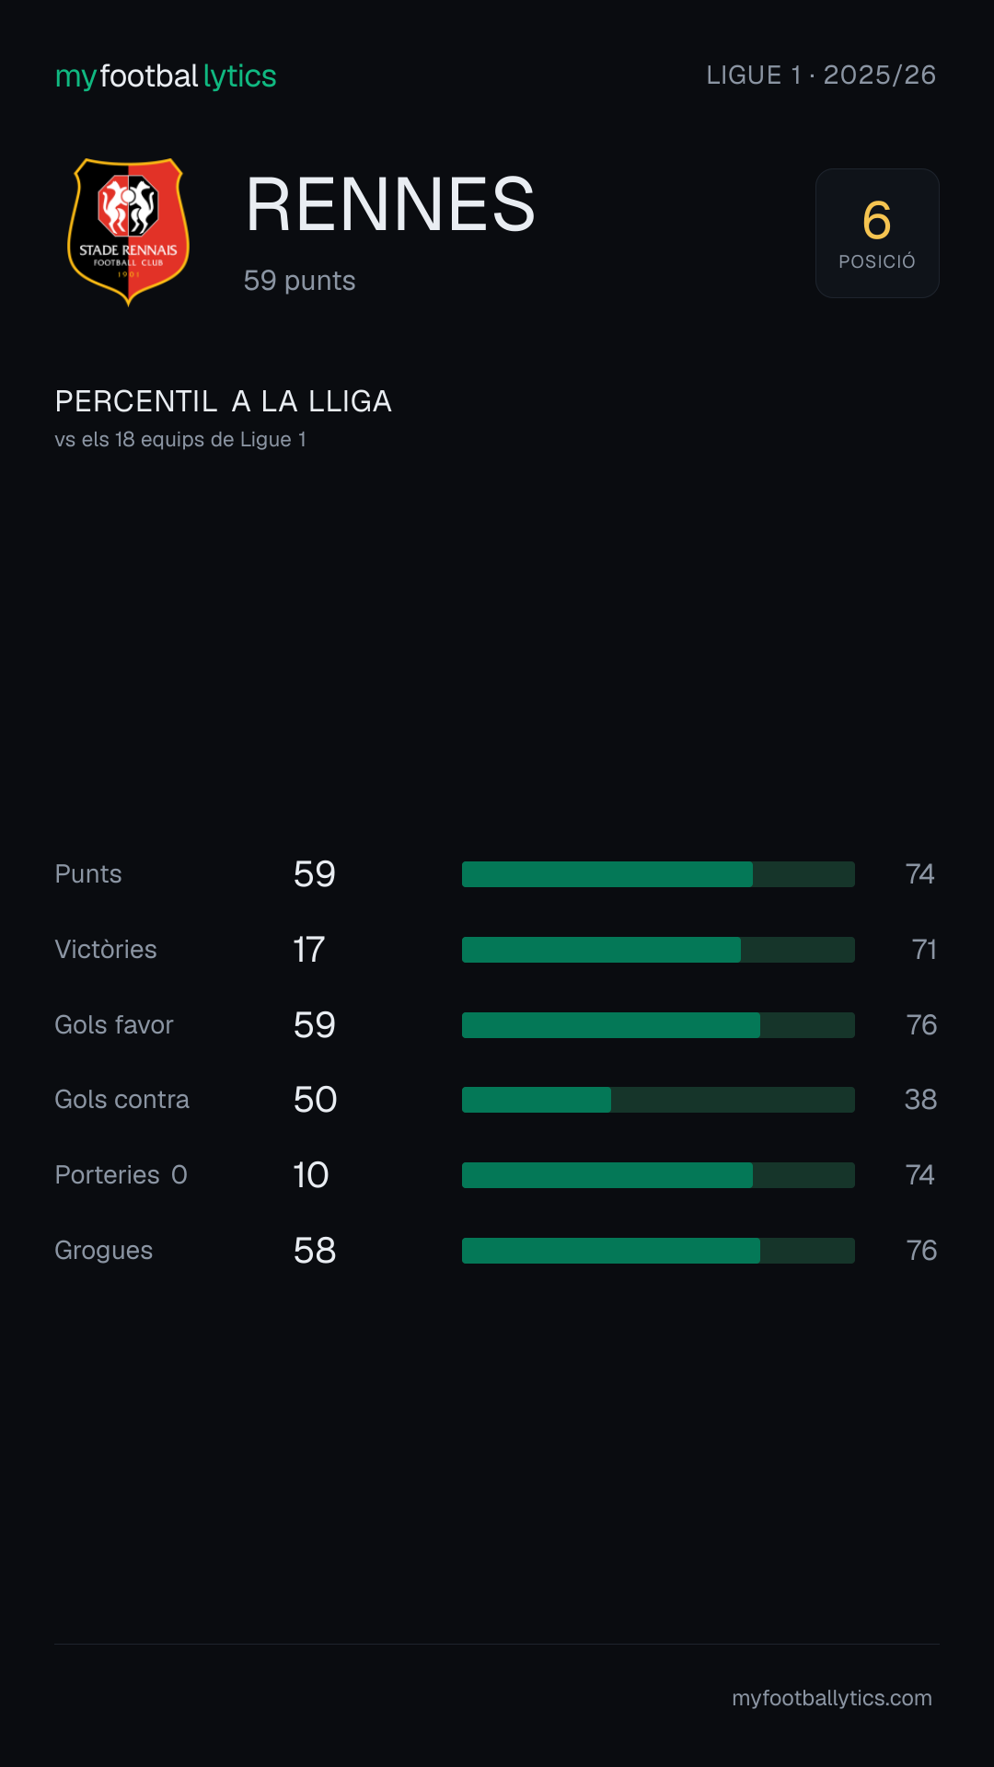Viewport: 994px width, 1767px height.
Task: Click the Gols favor percentile bar
Action: pyautogui.click(x=658, y=1025)
